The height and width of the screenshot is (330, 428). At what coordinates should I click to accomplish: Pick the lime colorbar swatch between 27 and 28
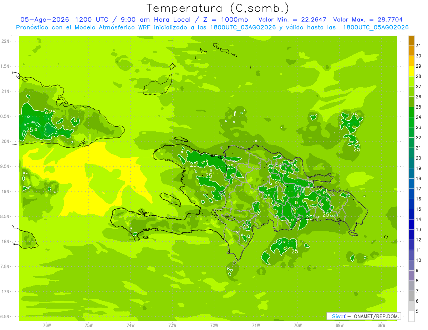pos(411,82)
